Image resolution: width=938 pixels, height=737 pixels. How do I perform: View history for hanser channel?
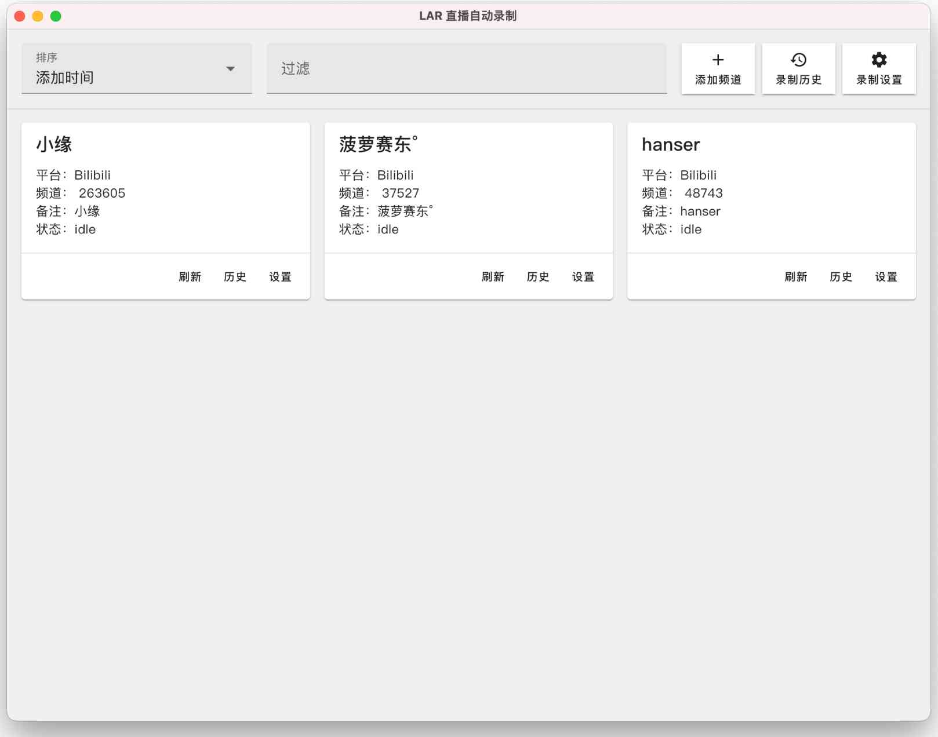pyautogui.click(x=841, y=277)
